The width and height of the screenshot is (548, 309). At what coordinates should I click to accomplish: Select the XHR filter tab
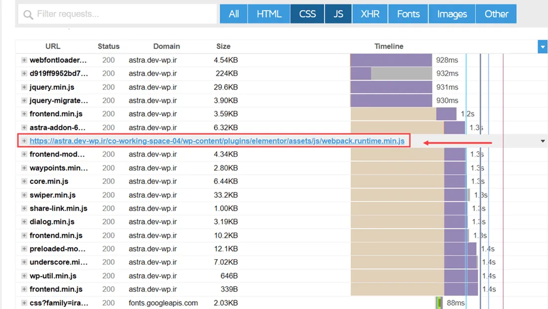pyautogui.click(x=370, y=14)
